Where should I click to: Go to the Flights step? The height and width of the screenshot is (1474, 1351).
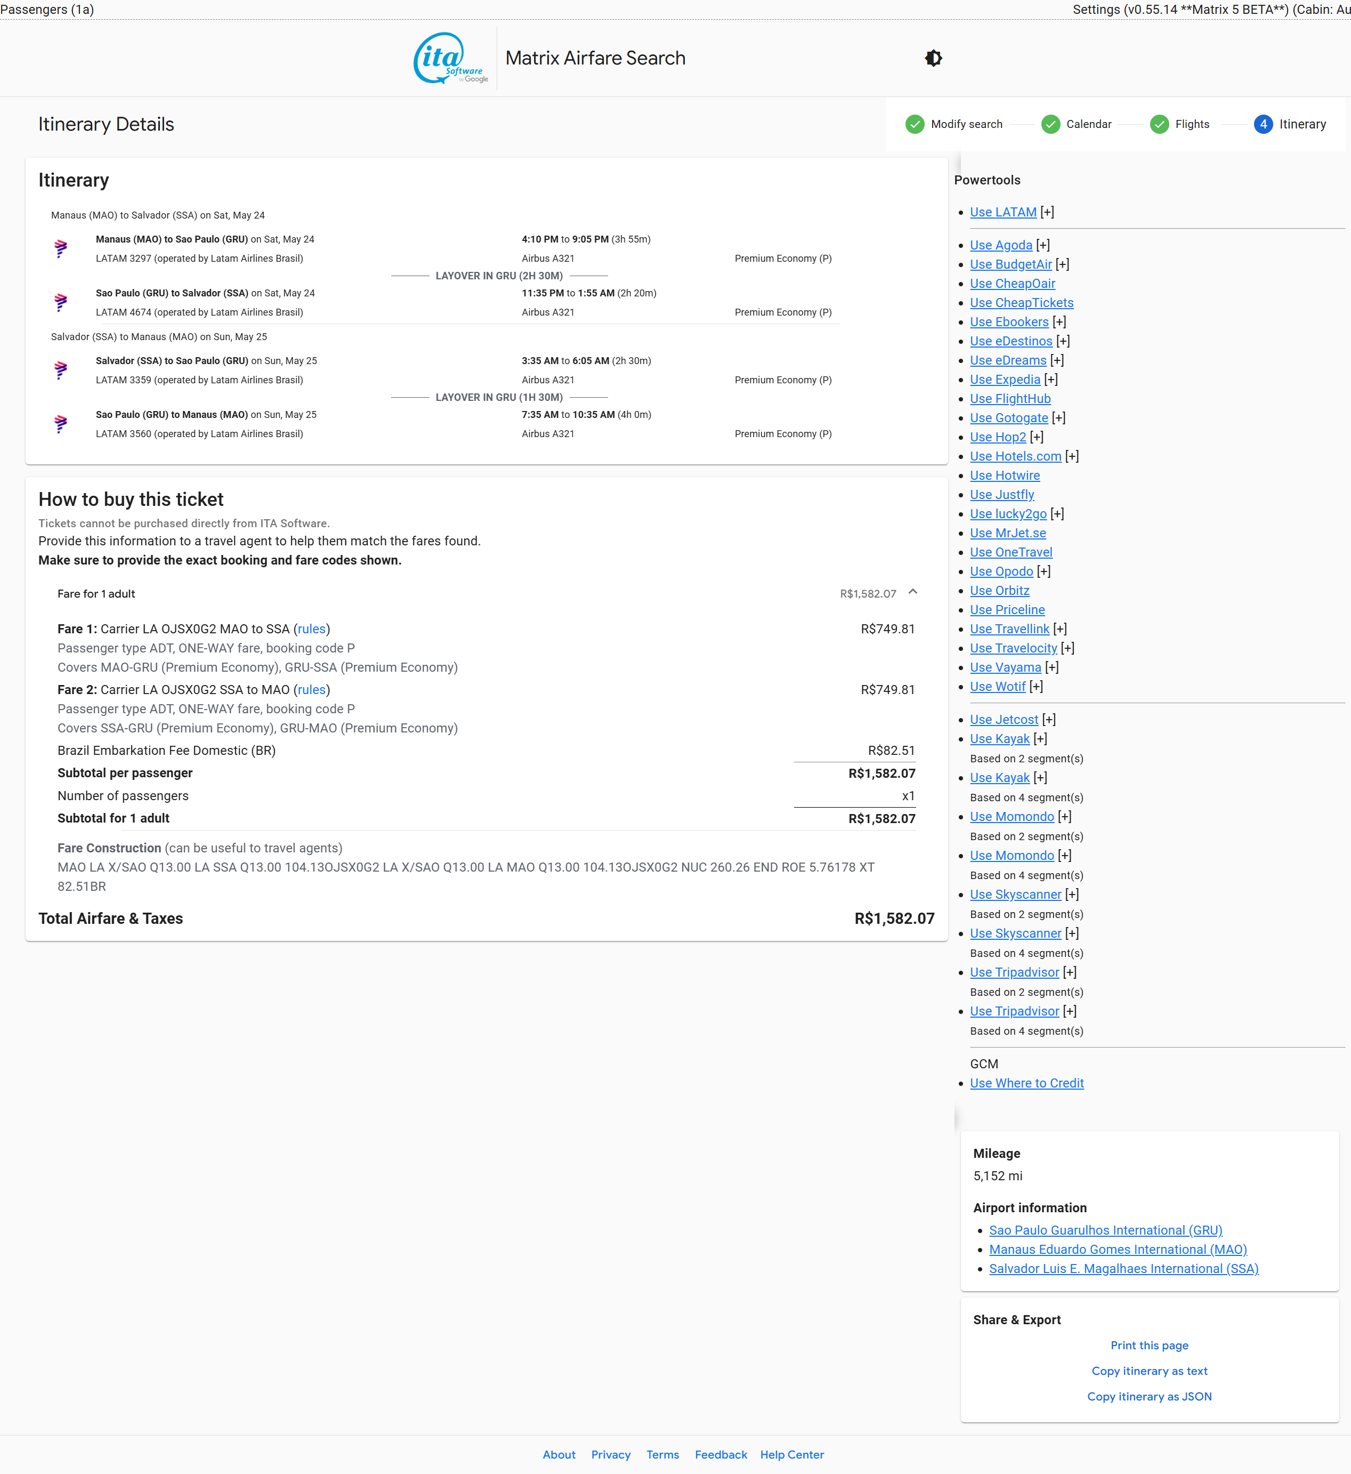coord(1192,124)
